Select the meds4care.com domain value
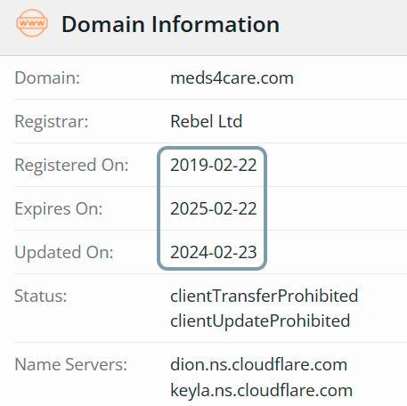Viewport: 407px width, 406px height. pyautogui.click(x=232, y=78)
